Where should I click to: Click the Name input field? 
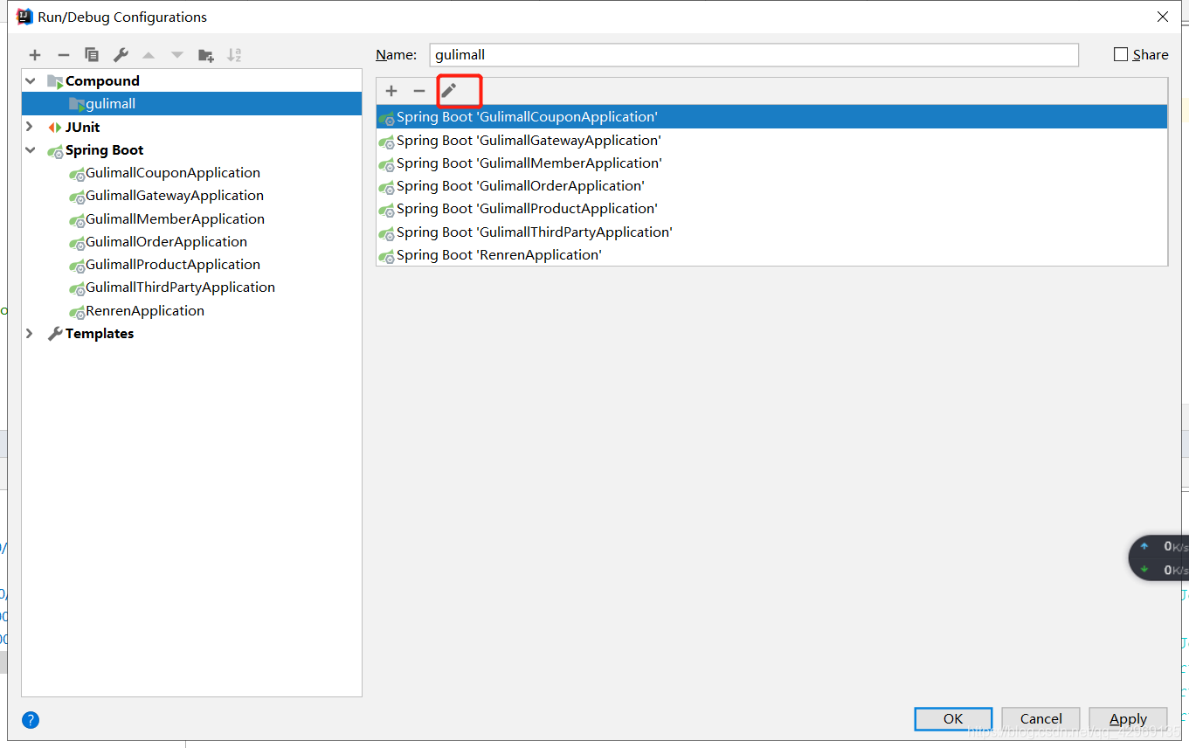[754, 54]
